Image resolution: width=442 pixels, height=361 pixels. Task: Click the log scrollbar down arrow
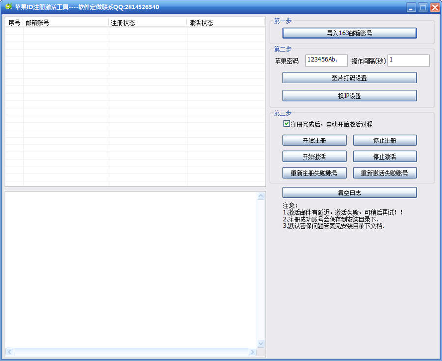(261, 343)
